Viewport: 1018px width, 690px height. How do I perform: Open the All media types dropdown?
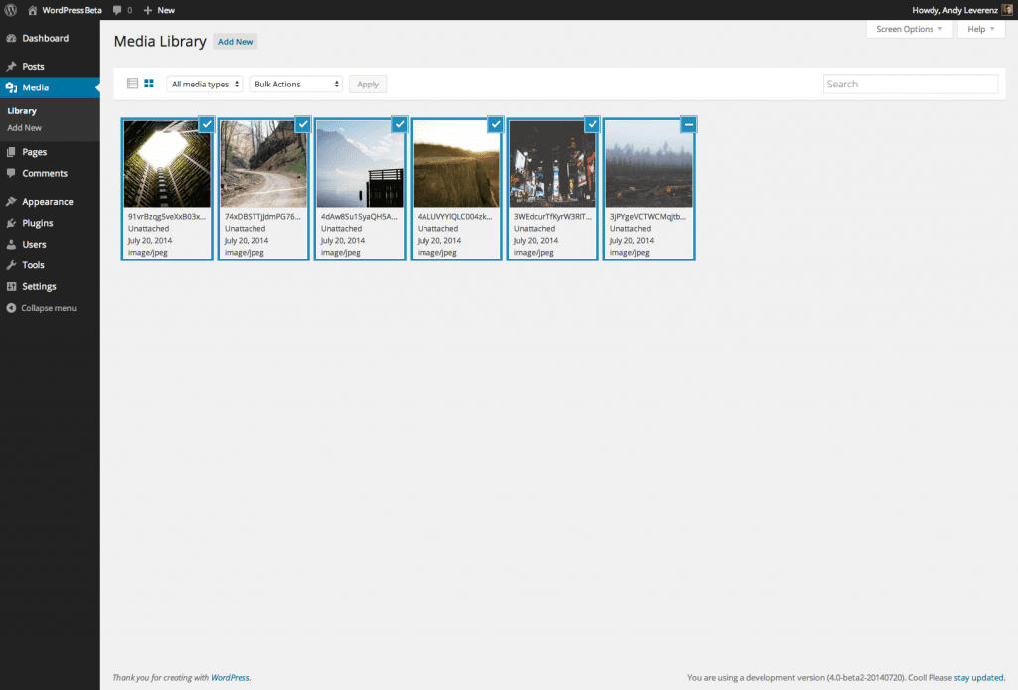tap(204, 84)
